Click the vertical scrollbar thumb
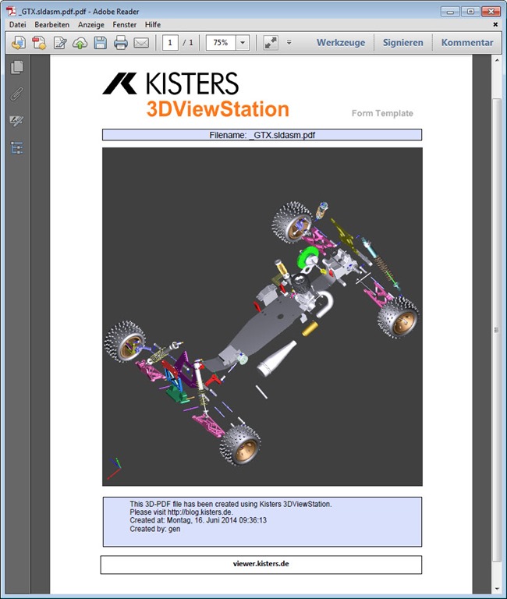Viewport: 507px width, 599px height. (x=497, y=330)
